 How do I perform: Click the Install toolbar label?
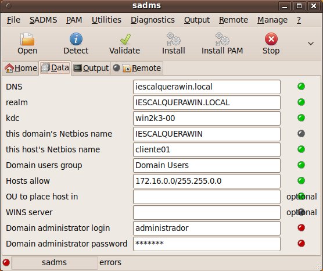[x=174, y=51]
